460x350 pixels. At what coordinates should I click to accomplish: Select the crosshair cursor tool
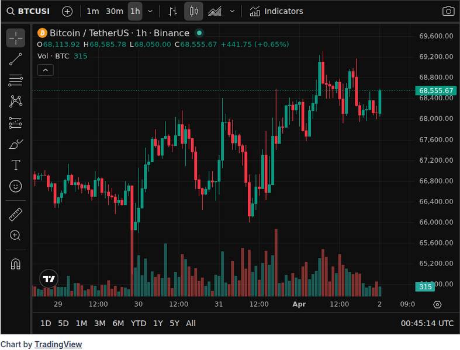point(16,38)
